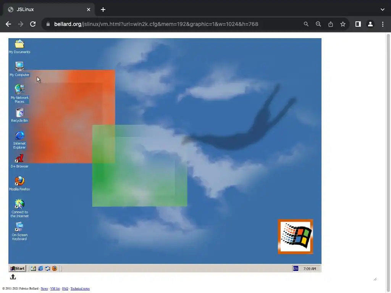
Task: Close the JSLinux tab
Action: point(89,10)
